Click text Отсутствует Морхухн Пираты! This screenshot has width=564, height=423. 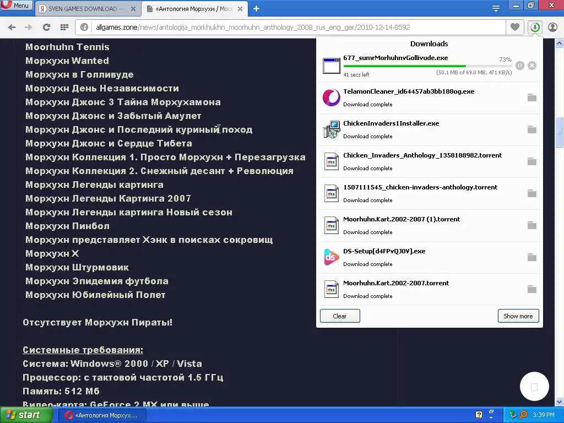coord(97,322)
